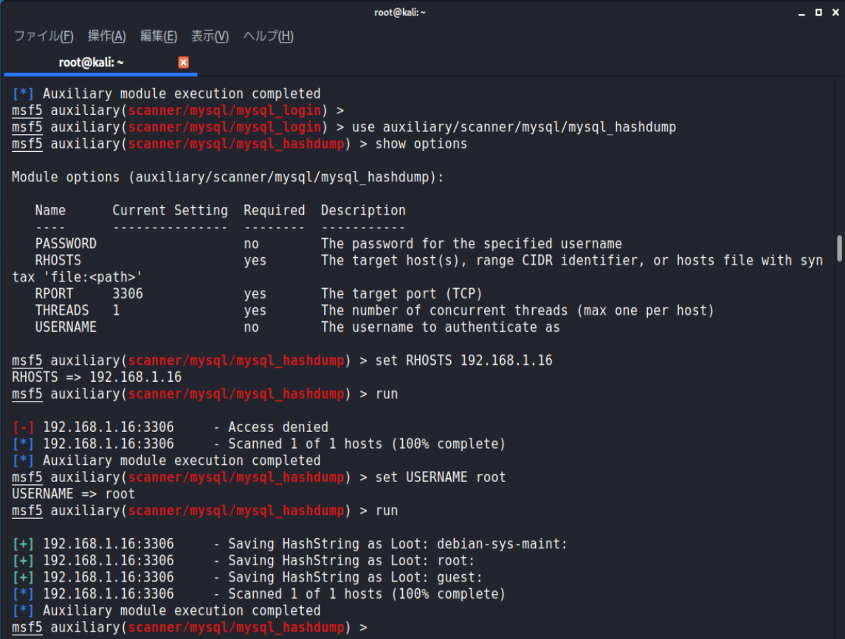This screenshot has width=845, height=639.
Task: Click the 'set USERNAME root' command
Action: click(441, 478)
